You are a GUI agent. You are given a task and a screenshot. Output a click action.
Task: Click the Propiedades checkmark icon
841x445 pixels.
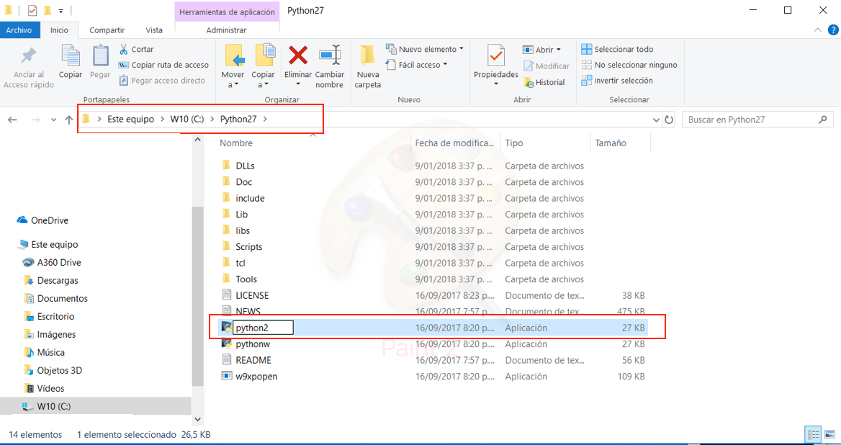(495, 55)
